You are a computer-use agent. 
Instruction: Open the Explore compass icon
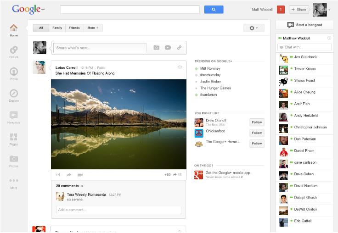(14, 93)
